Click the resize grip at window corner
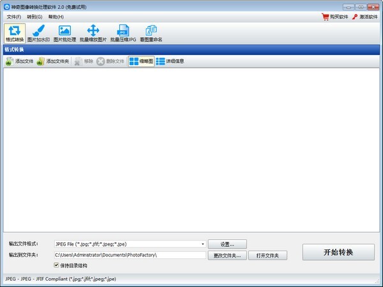Viewport: 383px width, 287px height. tap(378, 281)
